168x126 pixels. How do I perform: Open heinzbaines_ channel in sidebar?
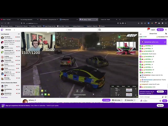(x=10, y=90)
